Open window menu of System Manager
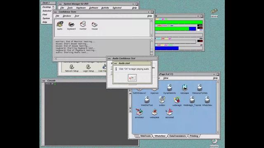264x148 pixels. (x=60, y=4)
